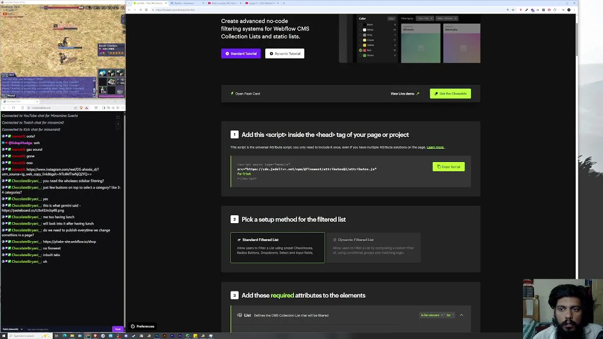Image resolution: width=603 pixels, height=339 pixels.
Task: Open Task View on taskbar
Action: [x=57, y=336]
